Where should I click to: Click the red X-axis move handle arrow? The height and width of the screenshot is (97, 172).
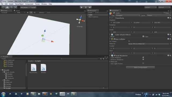point(52,41)
